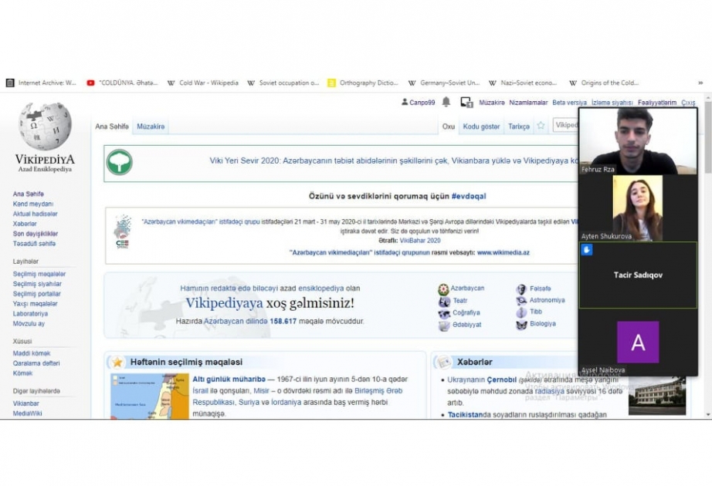Open Son dəyişikliklər in the sidebar
The image size is (712, 486).
coord(36,235)
